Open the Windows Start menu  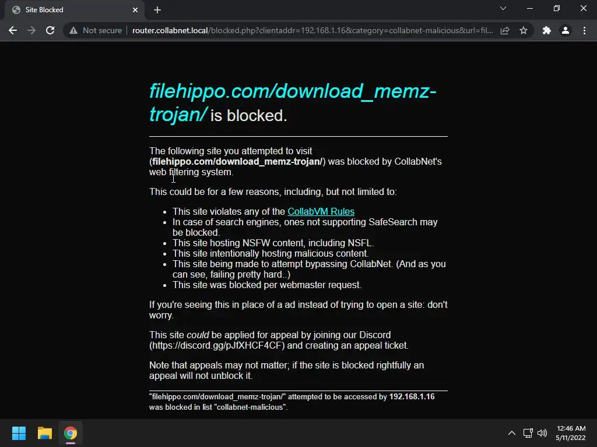(x=19, y=433)
